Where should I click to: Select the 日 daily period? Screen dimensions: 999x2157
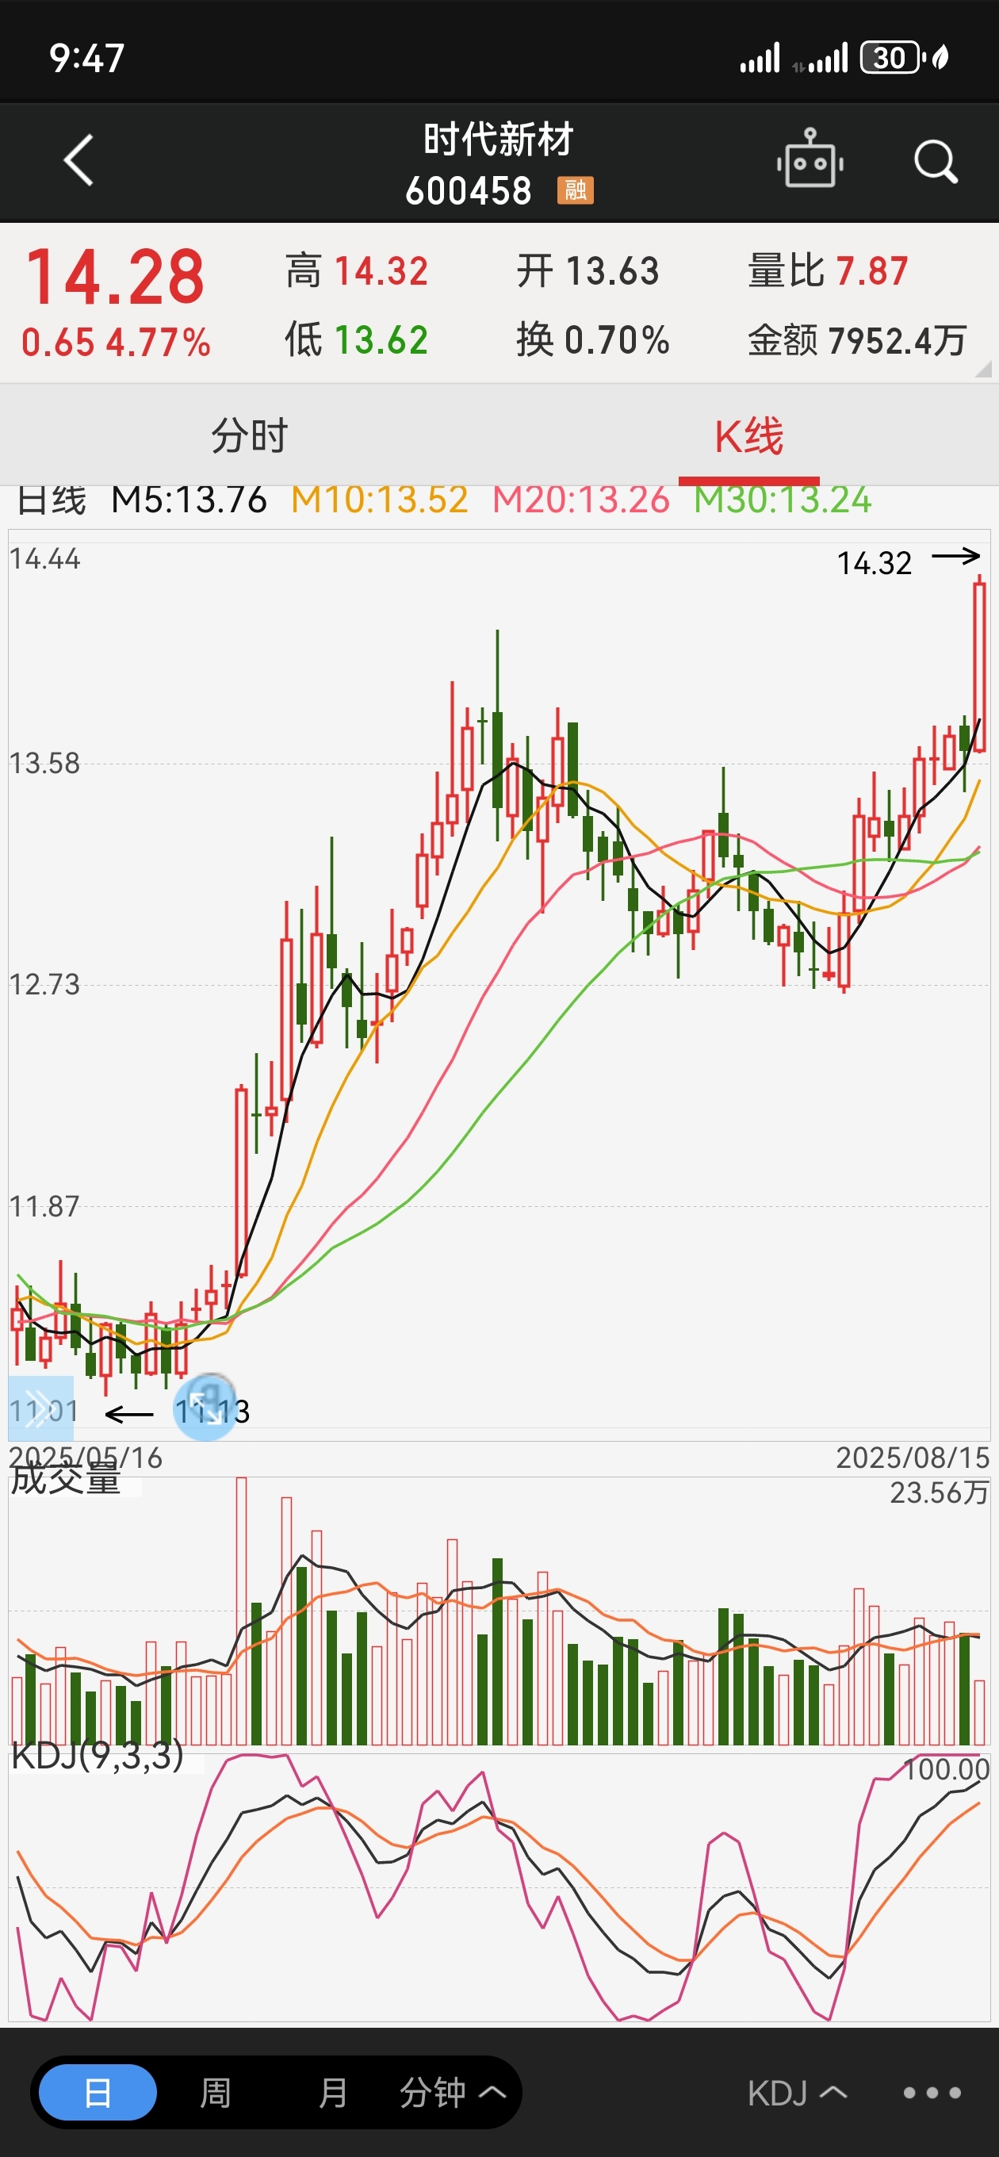[x=98, y=2093]
